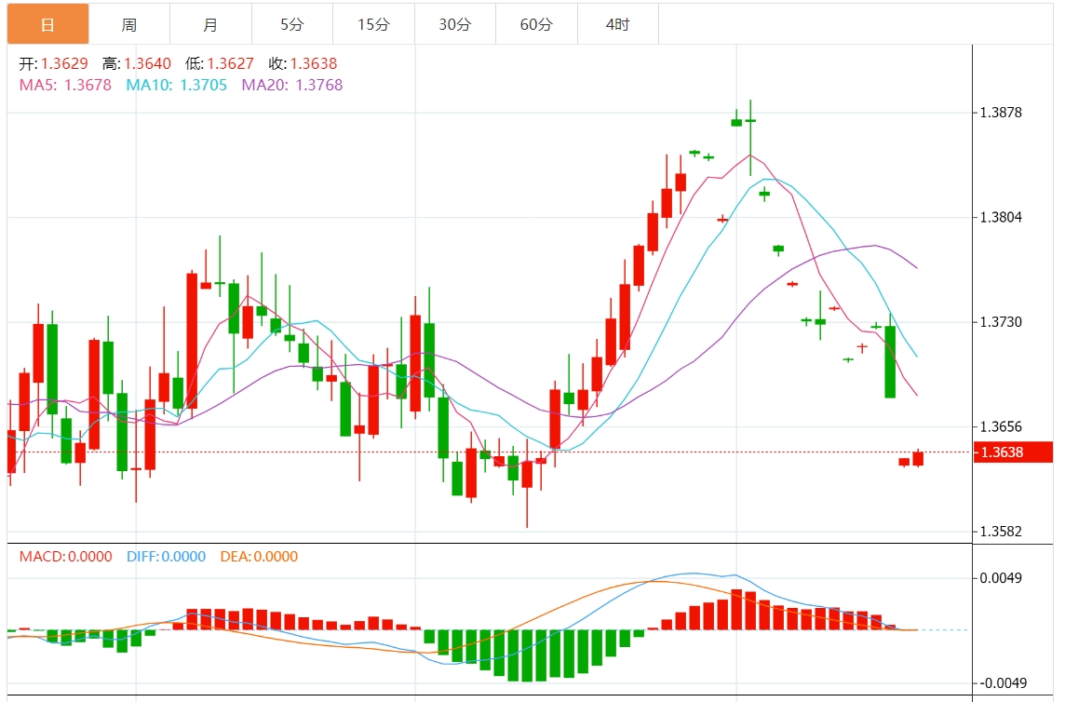The image size is (1065, 702).
Task: Open the 15分 timeframe tab
Action: (x=373, y=24)
